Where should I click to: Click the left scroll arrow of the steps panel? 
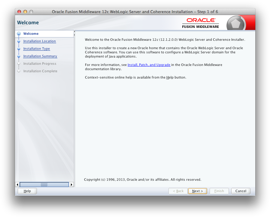coord(17,185)
